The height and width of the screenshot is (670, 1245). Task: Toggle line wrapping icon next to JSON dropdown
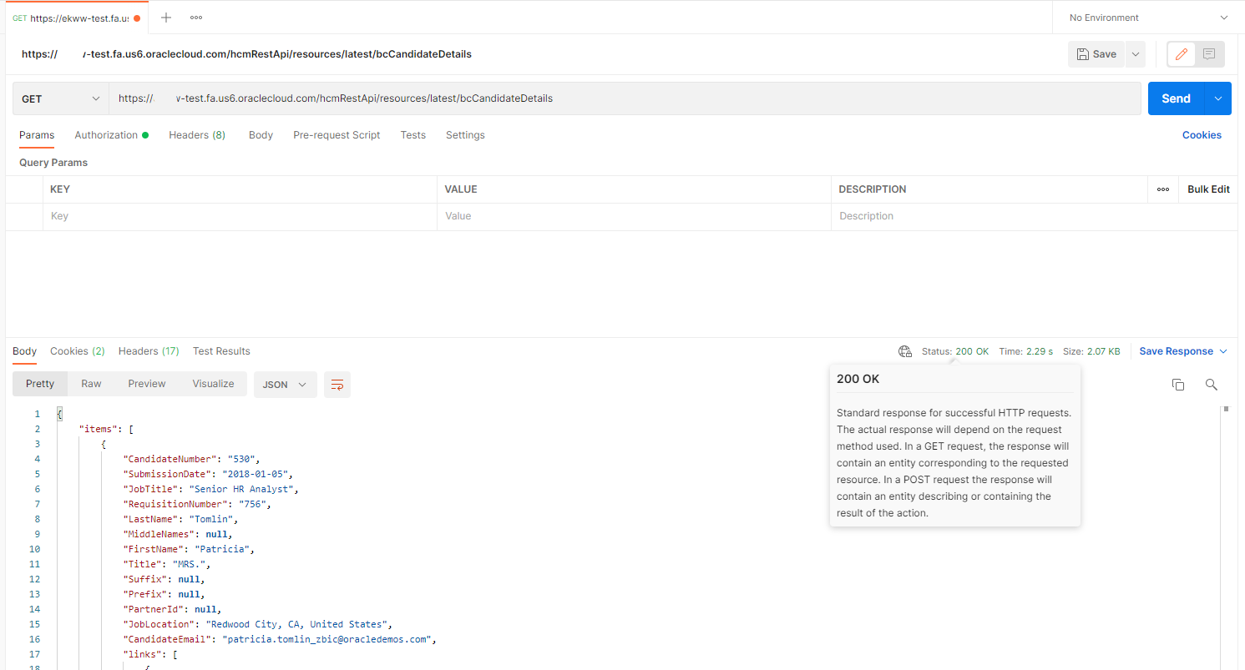337,385
